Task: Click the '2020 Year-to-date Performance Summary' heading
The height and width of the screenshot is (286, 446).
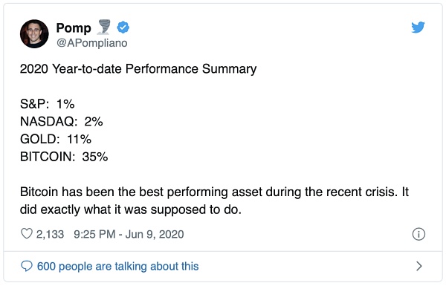Action: (x=138, y=69)
